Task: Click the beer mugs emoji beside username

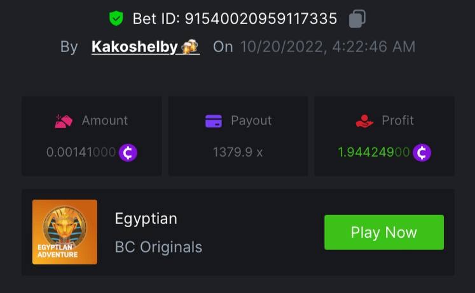Action: coord(189,47)
